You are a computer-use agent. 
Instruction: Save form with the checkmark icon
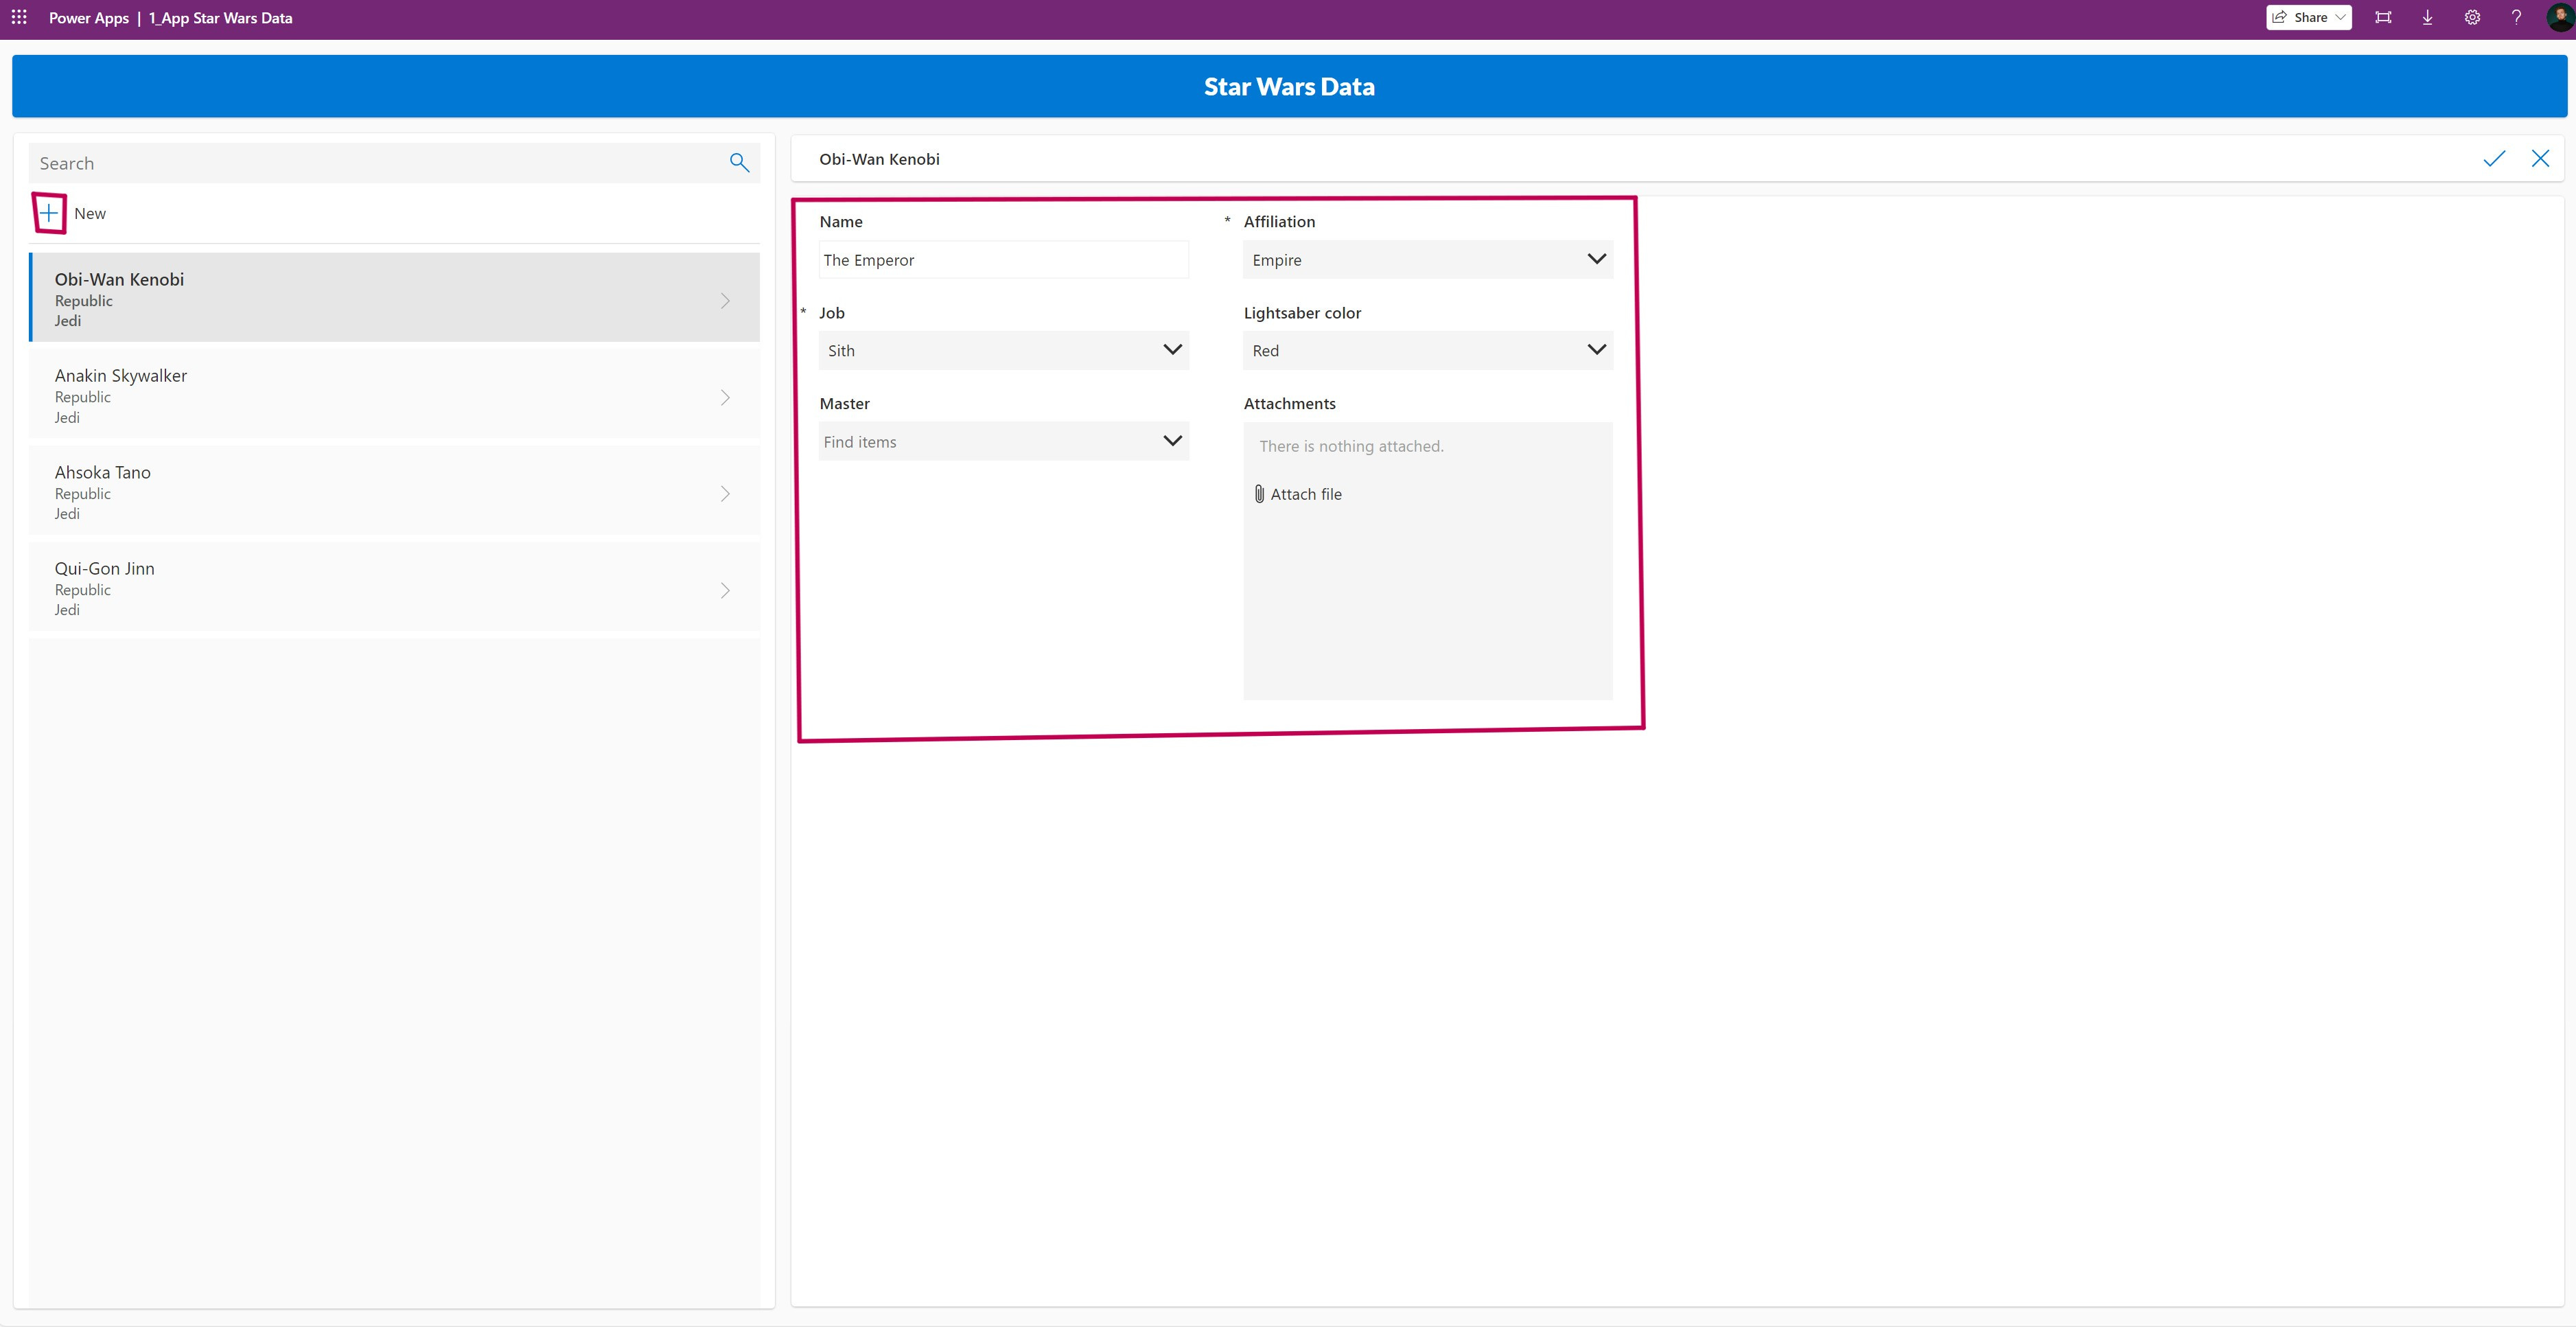click(x=2493, y=159)
